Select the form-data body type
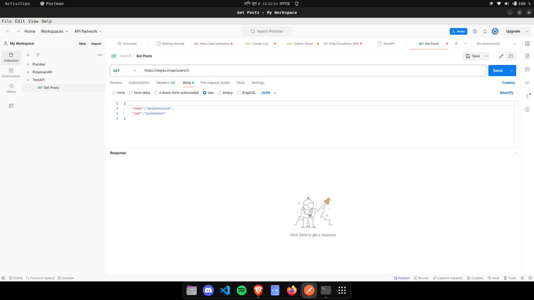The width and height of the screenshot is (534, 300). point(139,93)
